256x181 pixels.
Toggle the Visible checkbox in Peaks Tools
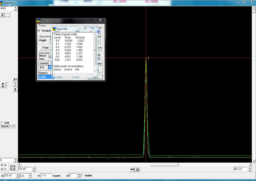39,31
